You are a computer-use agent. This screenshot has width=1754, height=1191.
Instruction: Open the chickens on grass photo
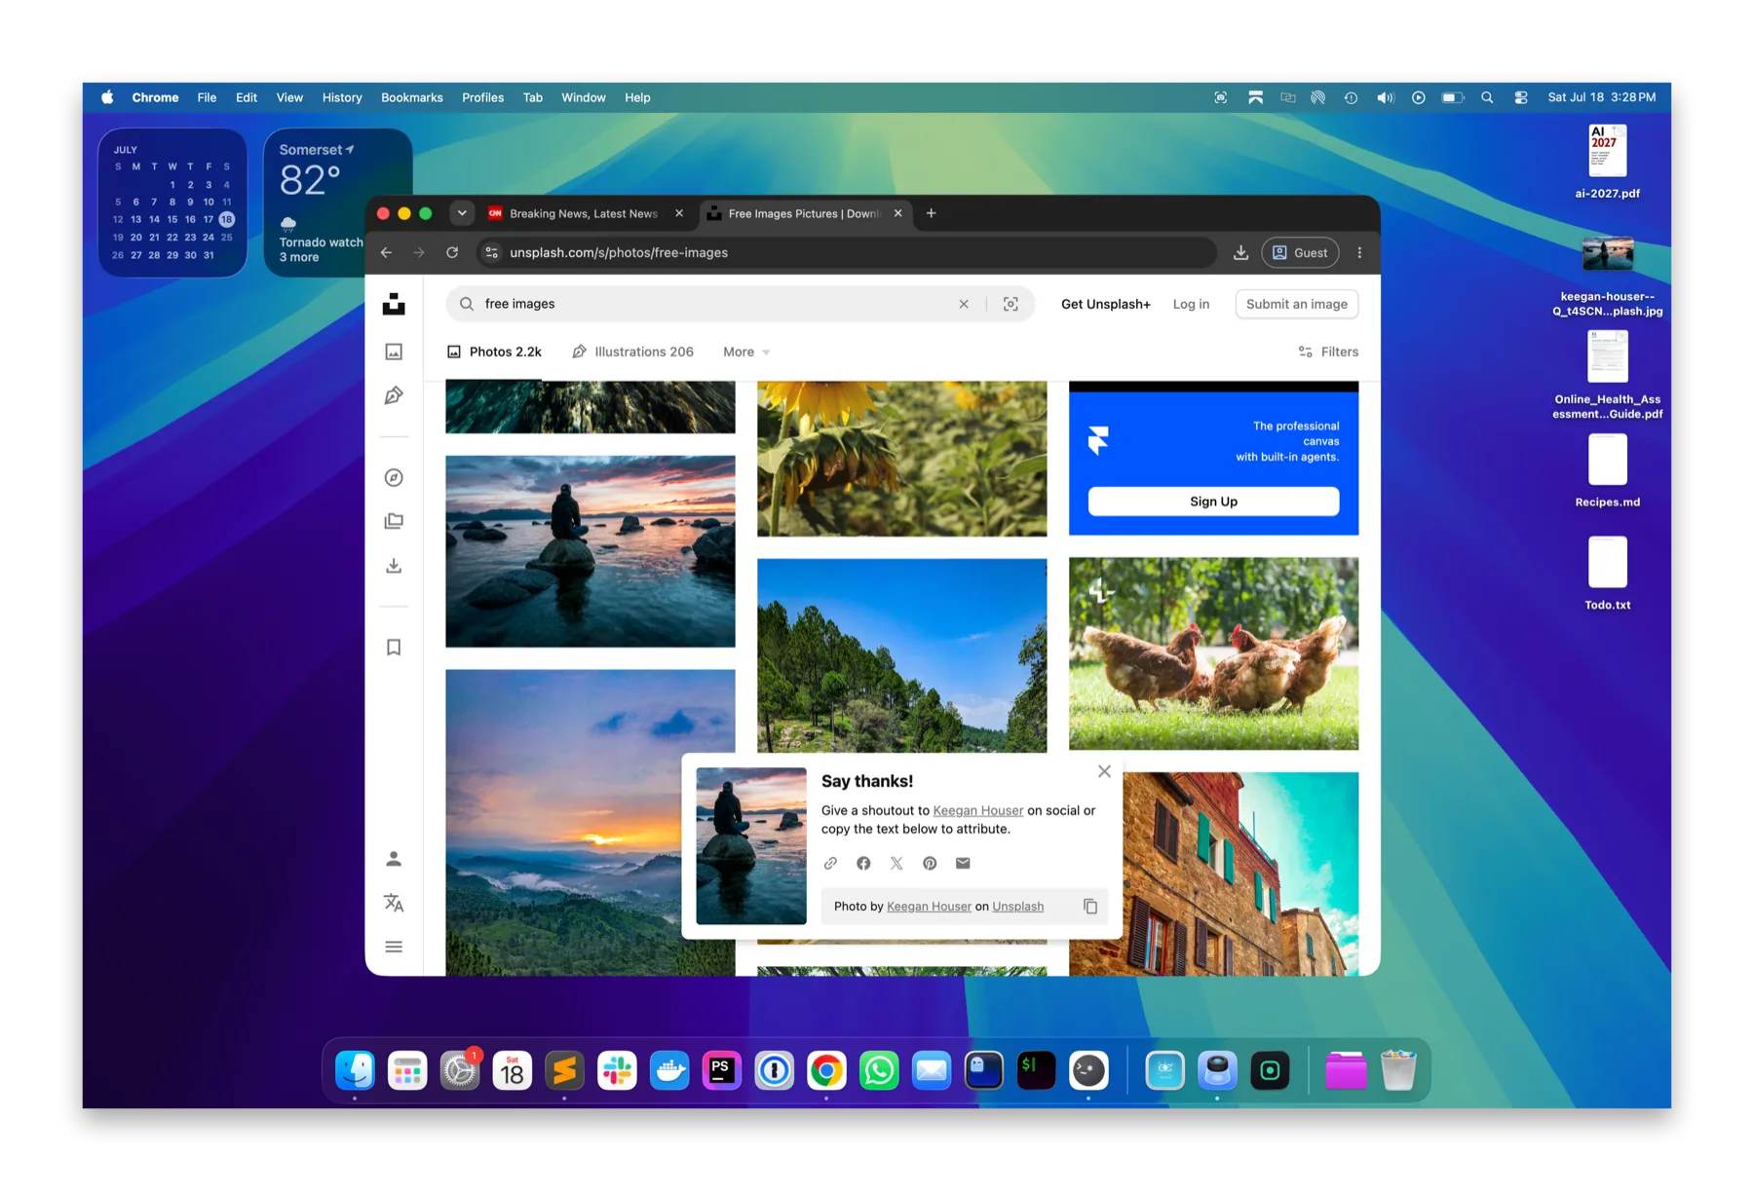click(1213, 653)
